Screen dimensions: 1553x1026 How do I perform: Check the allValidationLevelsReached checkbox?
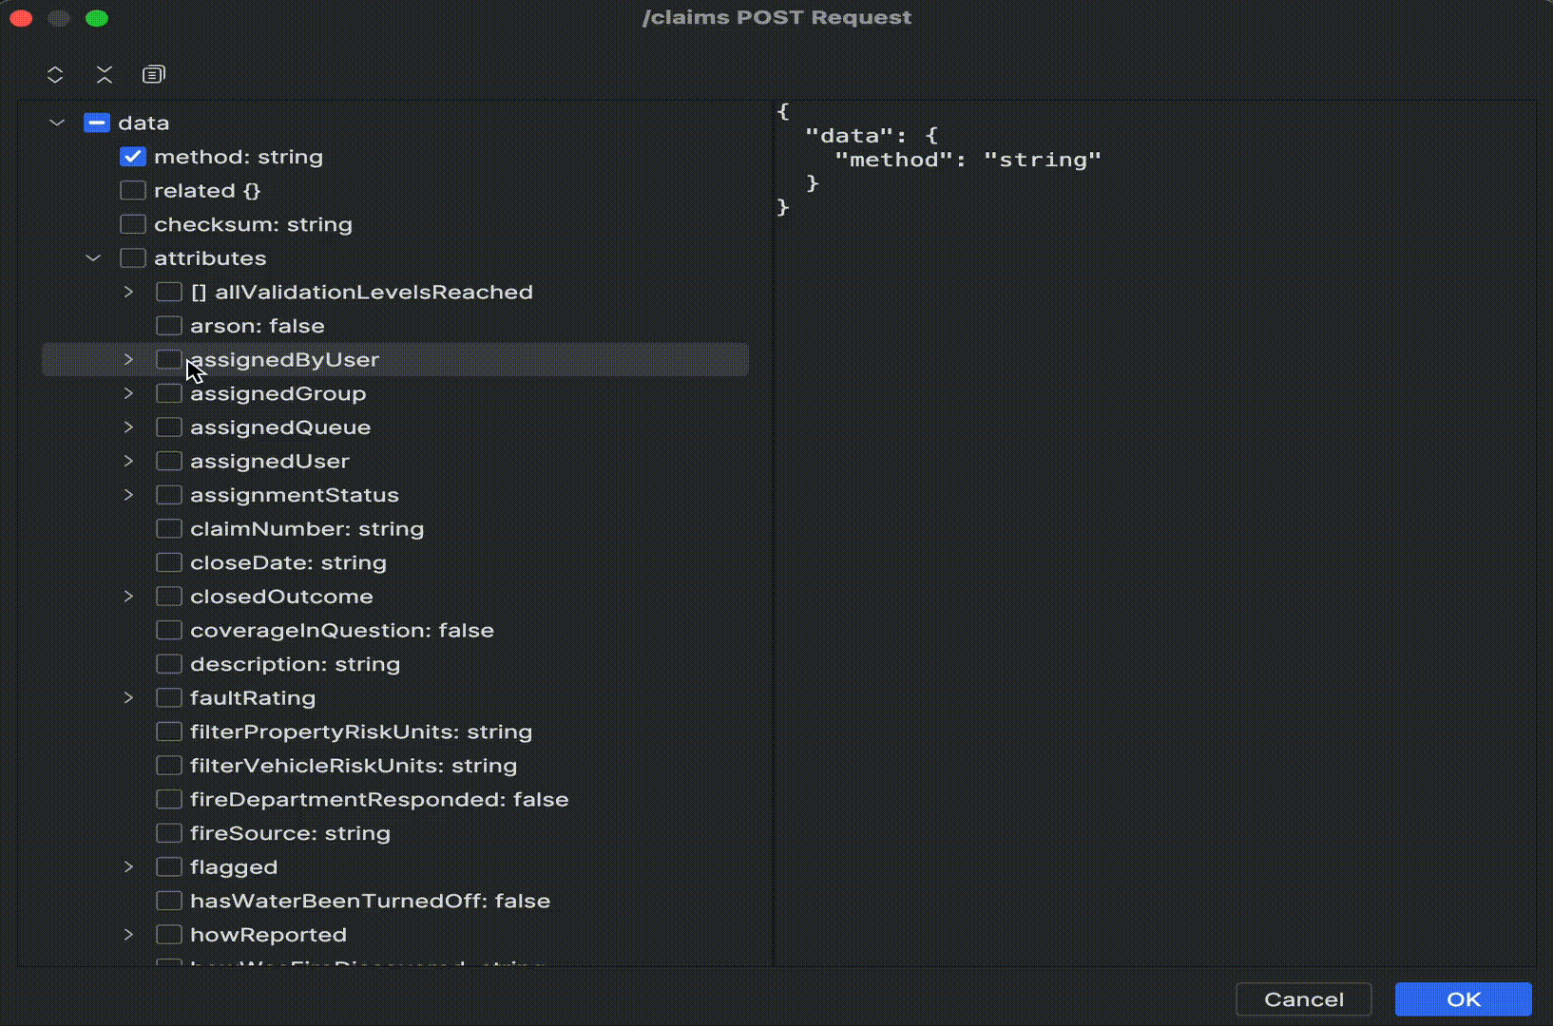click(x=169, y=292)
